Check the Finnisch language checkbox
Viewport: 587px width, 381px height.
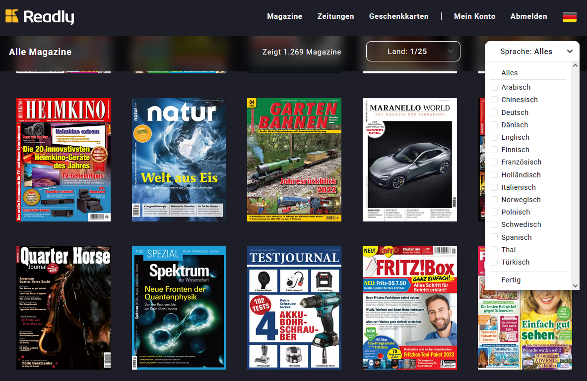[x=494, y=150]
